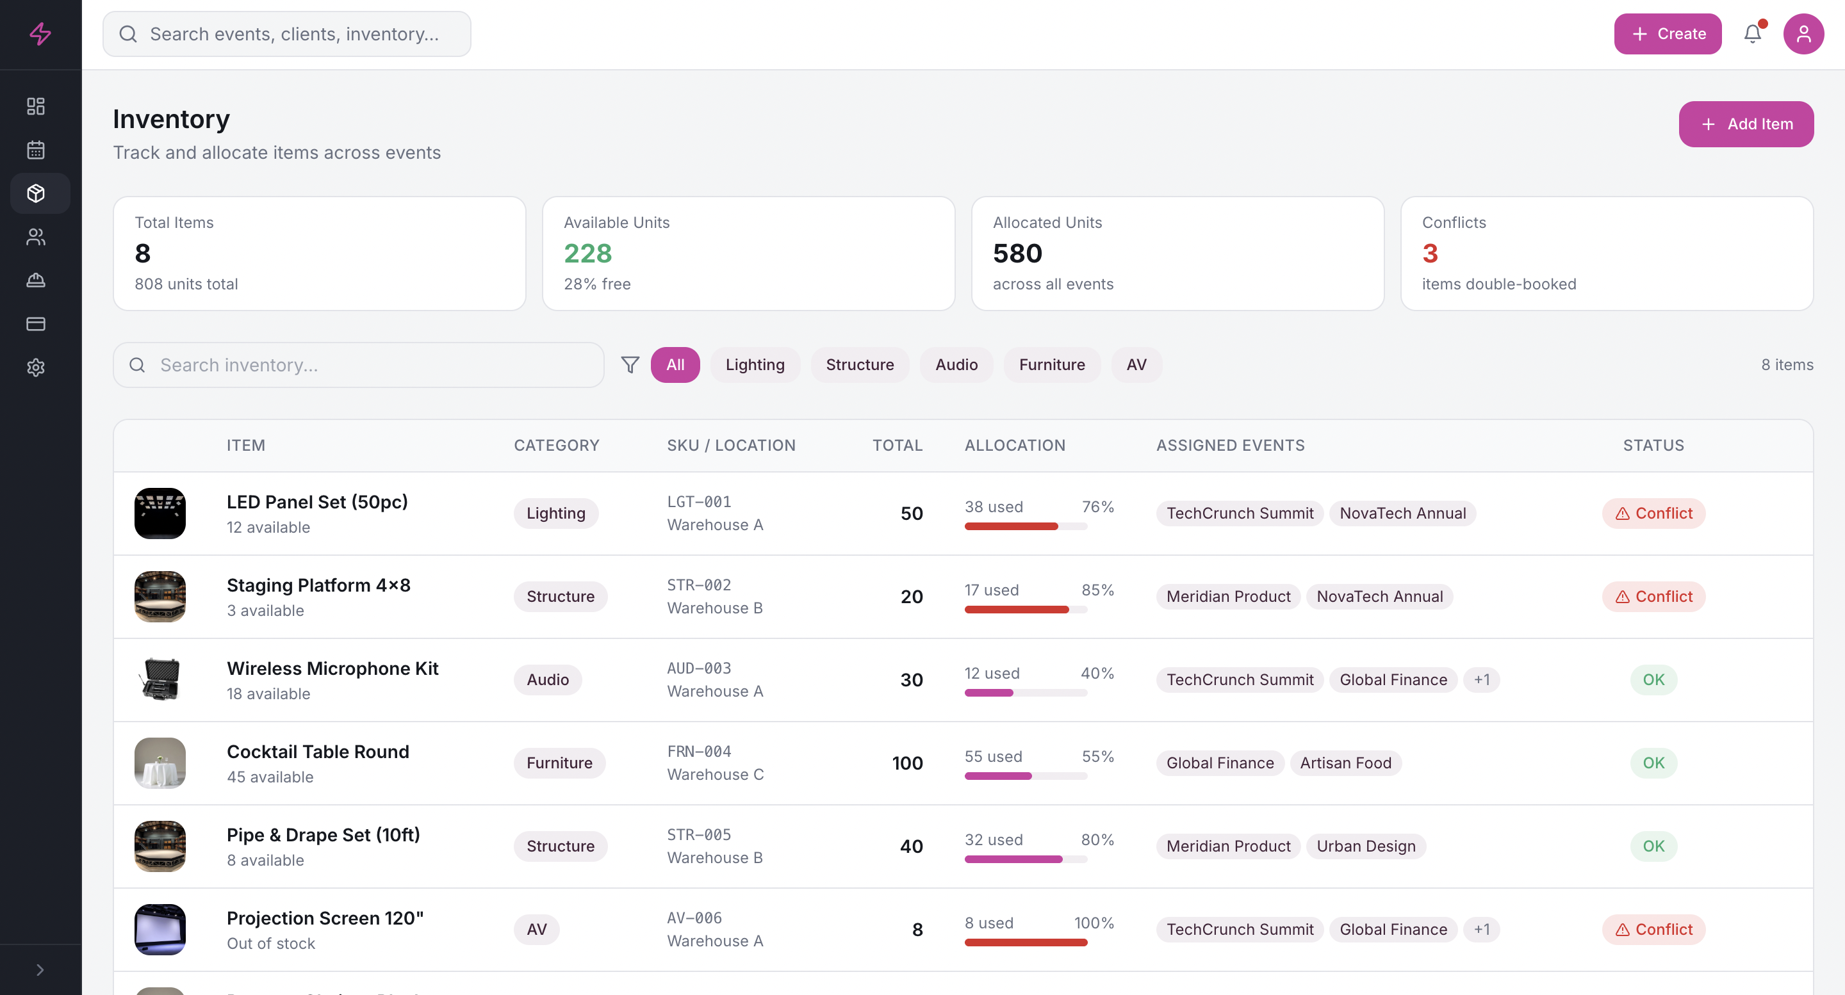The height and width of the screenshot is (995, 1845).
Task: Click the Search inventory input field
Action: coord(358,365)
